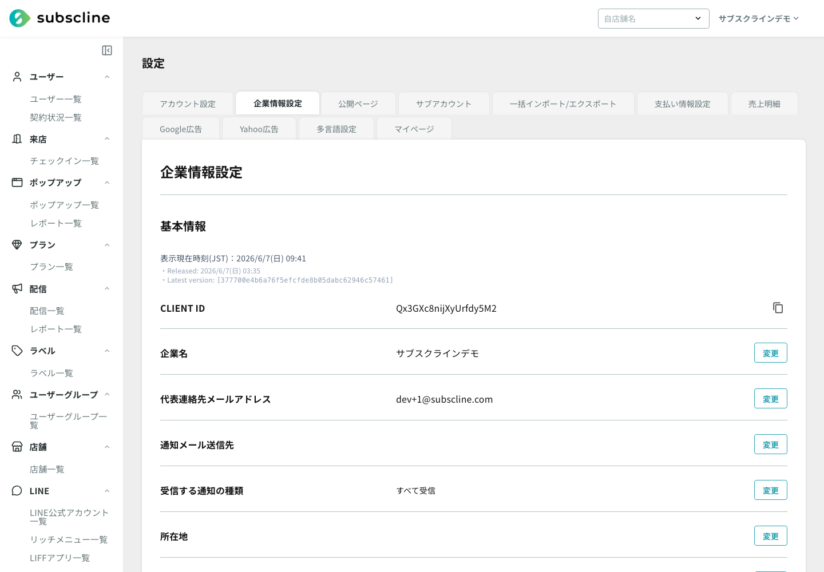
Task: Click the ユーザー person icon
Action: tap(17, 77)
